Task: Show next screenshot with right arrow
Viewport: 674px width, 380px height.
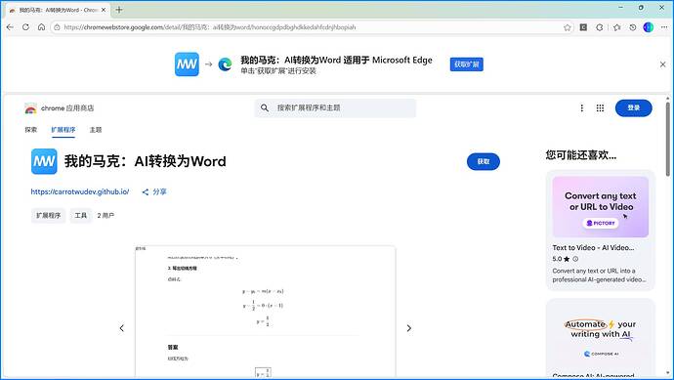Action: (x=408, y=328)
